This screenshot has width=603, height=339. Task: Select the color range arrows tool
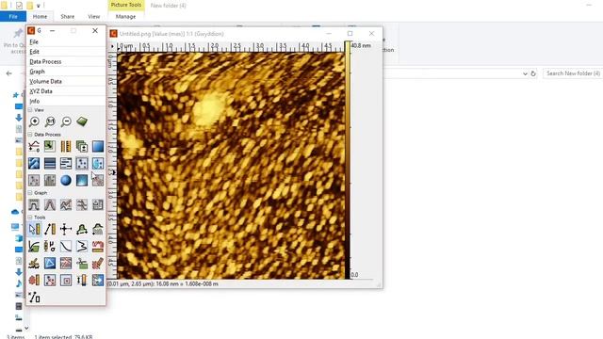tap(82, 281)
